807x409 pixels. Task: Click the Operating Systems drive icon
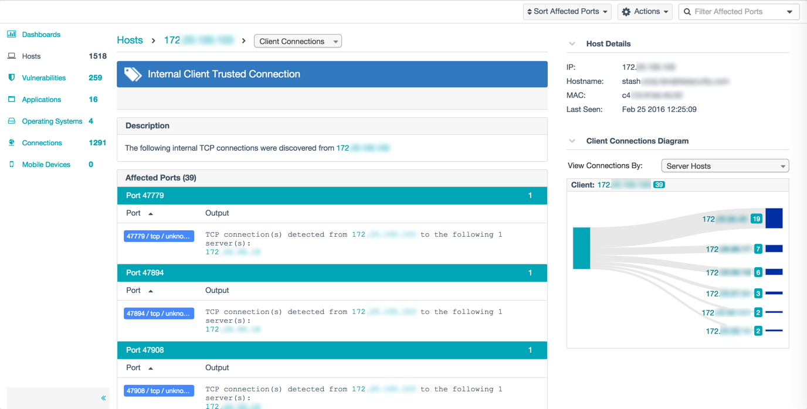point(12,121)
